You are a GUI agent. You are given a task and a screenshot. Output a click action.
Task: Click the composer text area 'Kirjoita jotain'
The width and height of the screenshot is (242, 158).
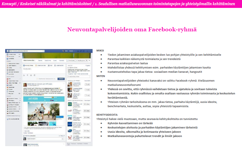[44, 70]
